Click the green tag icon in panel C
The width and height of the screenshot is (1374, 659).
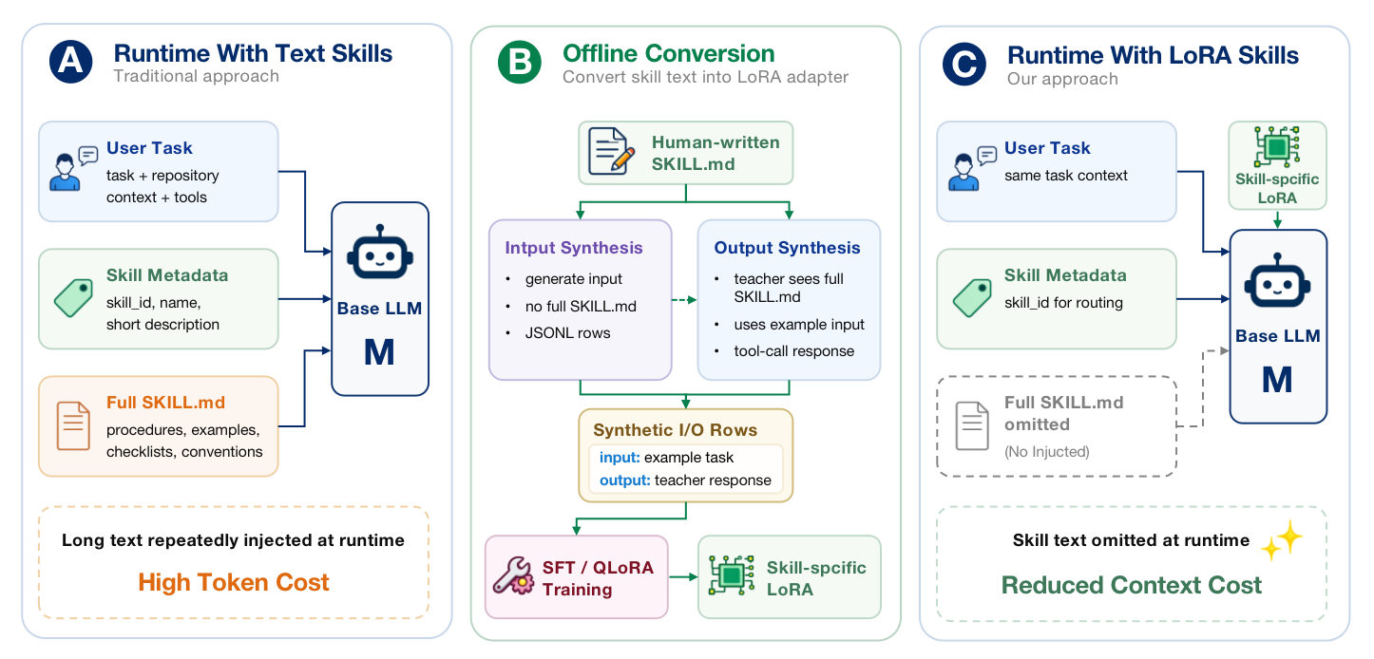pos(972,298)
